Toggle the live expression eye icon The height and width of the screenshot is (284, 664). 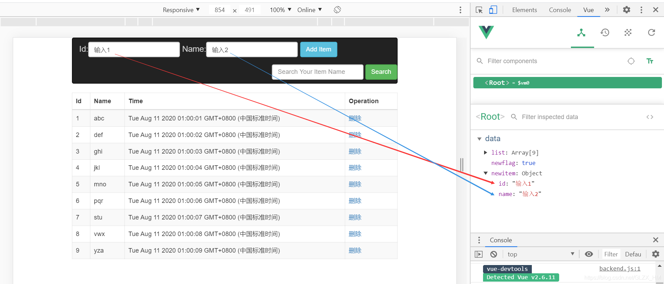(589, 254)
